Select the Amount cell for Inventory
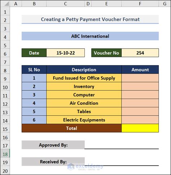171x175 pixels. click(x=140, y=86)
